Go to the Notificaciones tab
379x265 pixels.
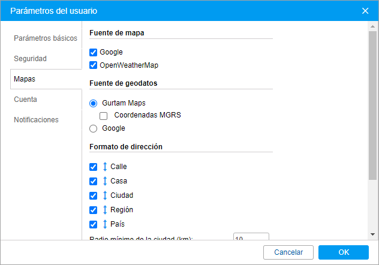point(37,120)
